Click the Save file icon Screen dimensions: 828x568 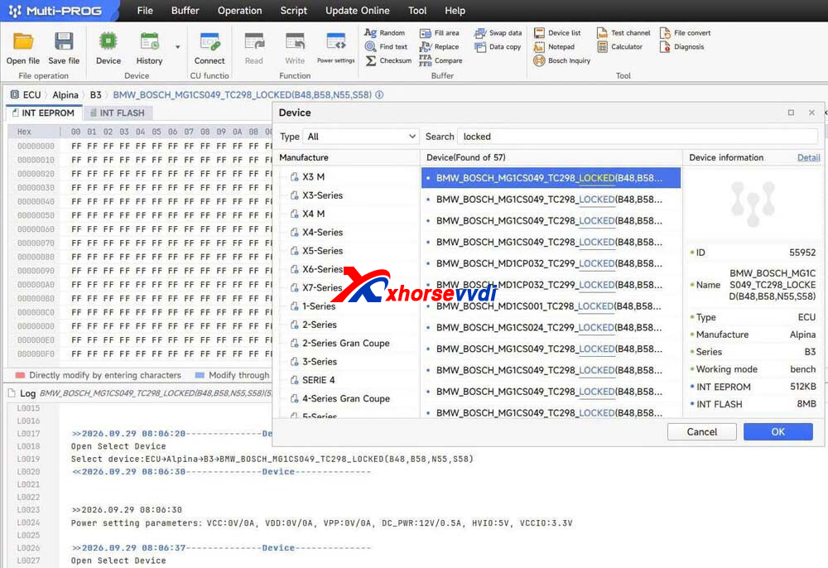(64, 41)
